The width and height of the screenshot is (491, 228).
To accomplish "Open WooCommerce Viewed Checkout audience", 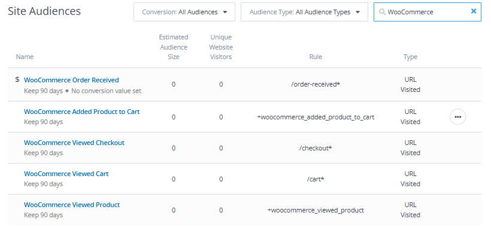I will (x=74, y=143).
